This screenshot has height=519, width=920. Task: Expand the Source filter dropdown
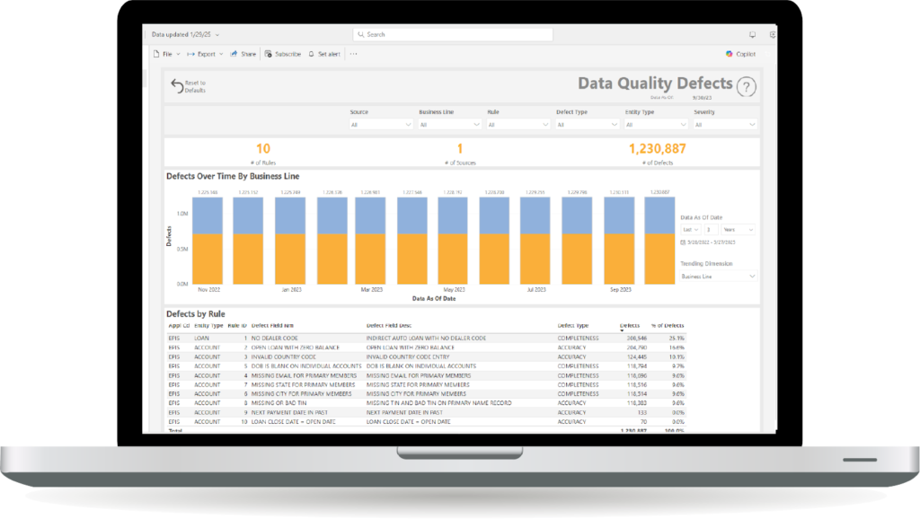pos(380,125)
